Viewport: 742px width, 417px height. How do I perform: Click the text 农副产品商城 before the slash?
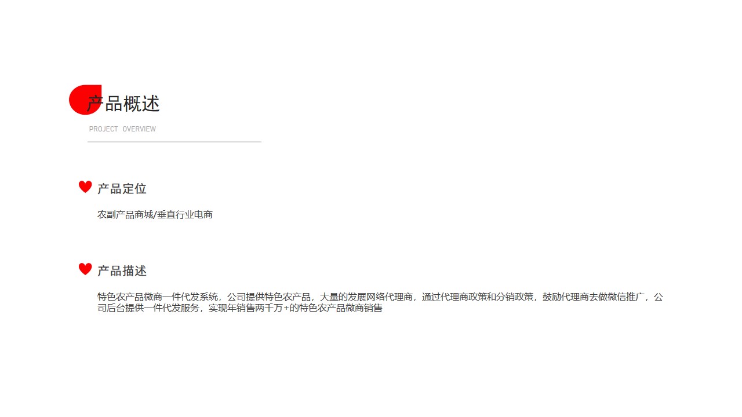point(125,215)
